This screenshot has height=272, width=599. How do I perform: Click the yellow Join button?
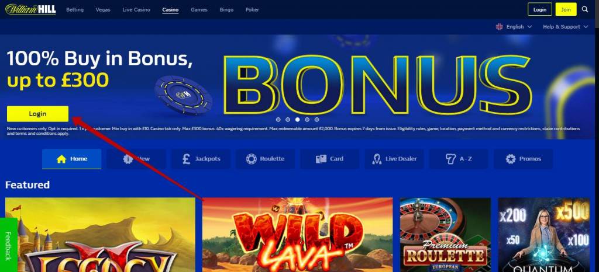pos(566,9)
